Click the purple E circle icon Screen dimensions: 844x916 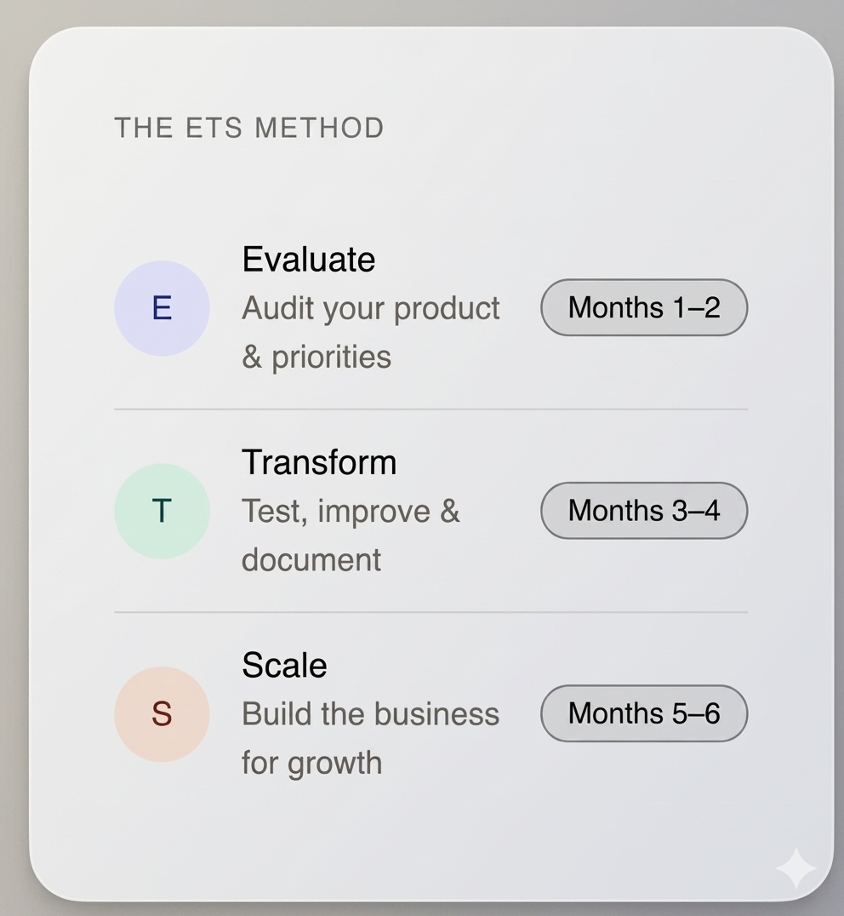[x=162, y=308]
